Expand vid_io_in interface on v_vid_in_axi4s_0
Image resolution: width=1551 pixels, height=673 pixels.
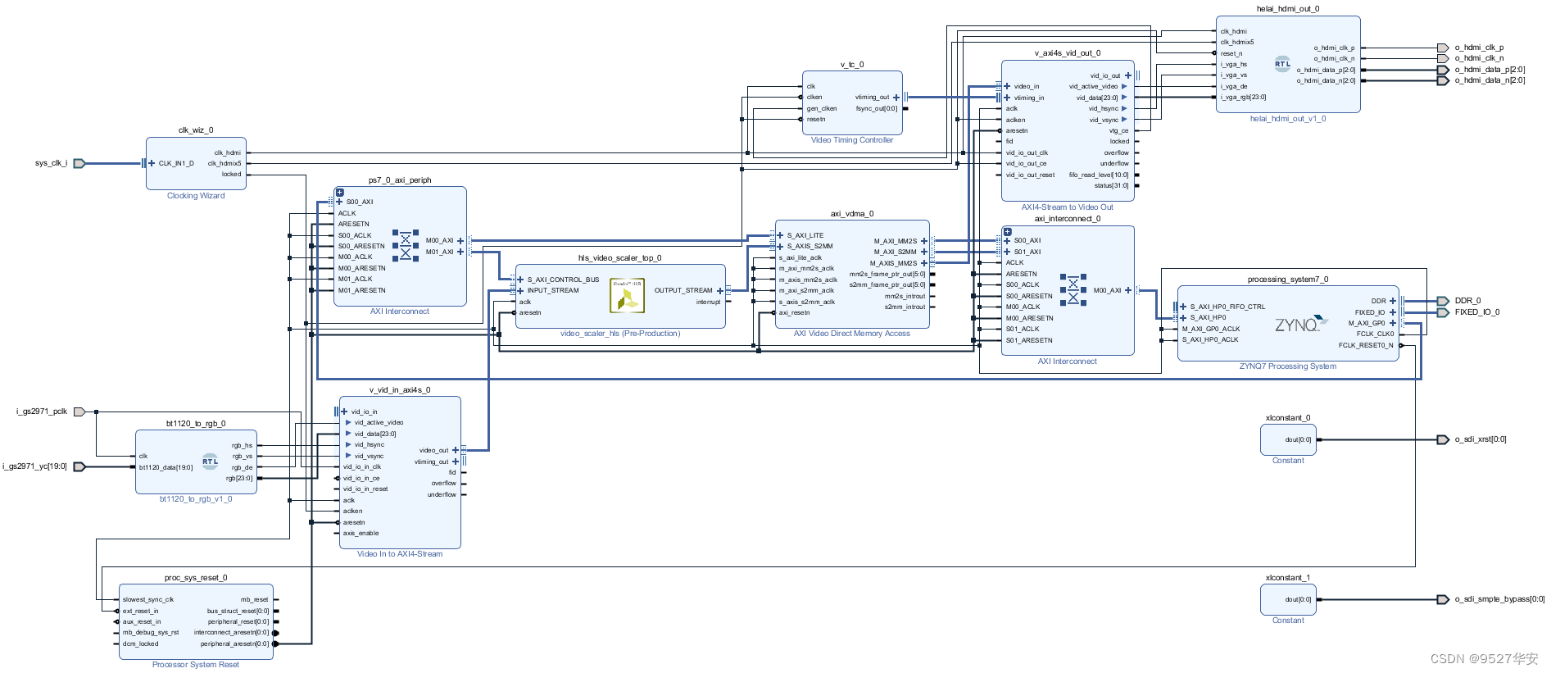tap(344, 412)
